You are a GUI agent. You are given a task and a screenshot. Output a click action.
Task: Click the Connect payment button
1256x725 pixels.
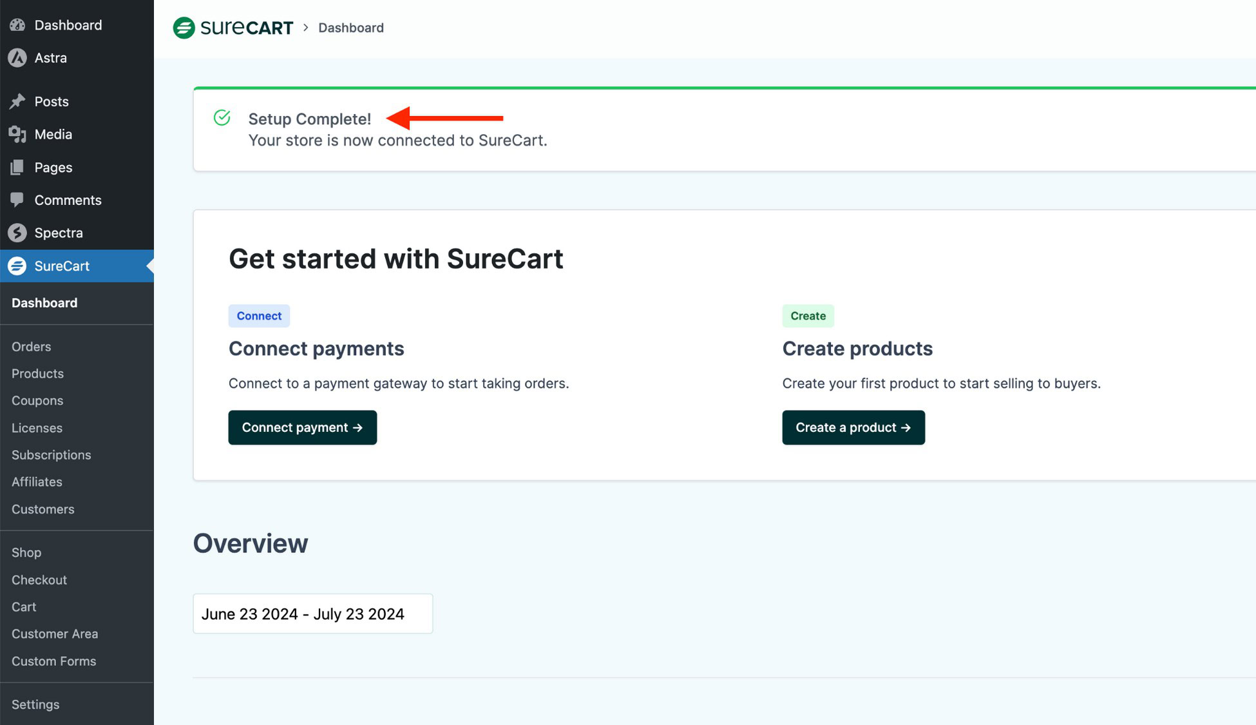coord(302,427)
